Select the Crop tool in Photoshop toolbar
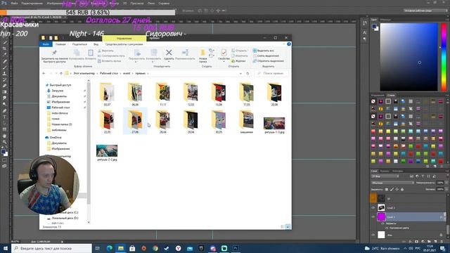Image resolution: width=450 pixels, height=253 pixels. 5,48
